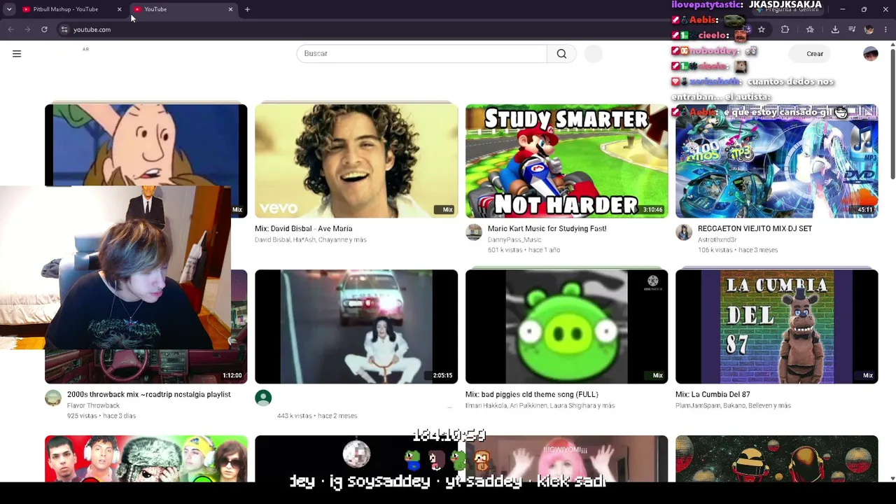Open the media controls icon

(852, 29)
